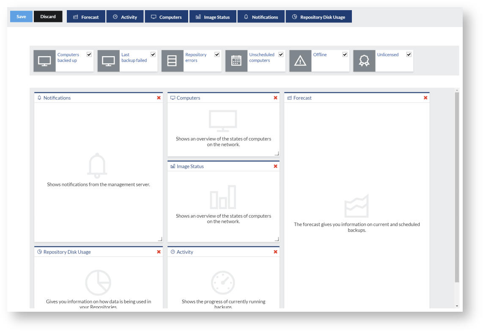483x332 pixels.
Task: Click the Computers widget title
Action: 188,98
